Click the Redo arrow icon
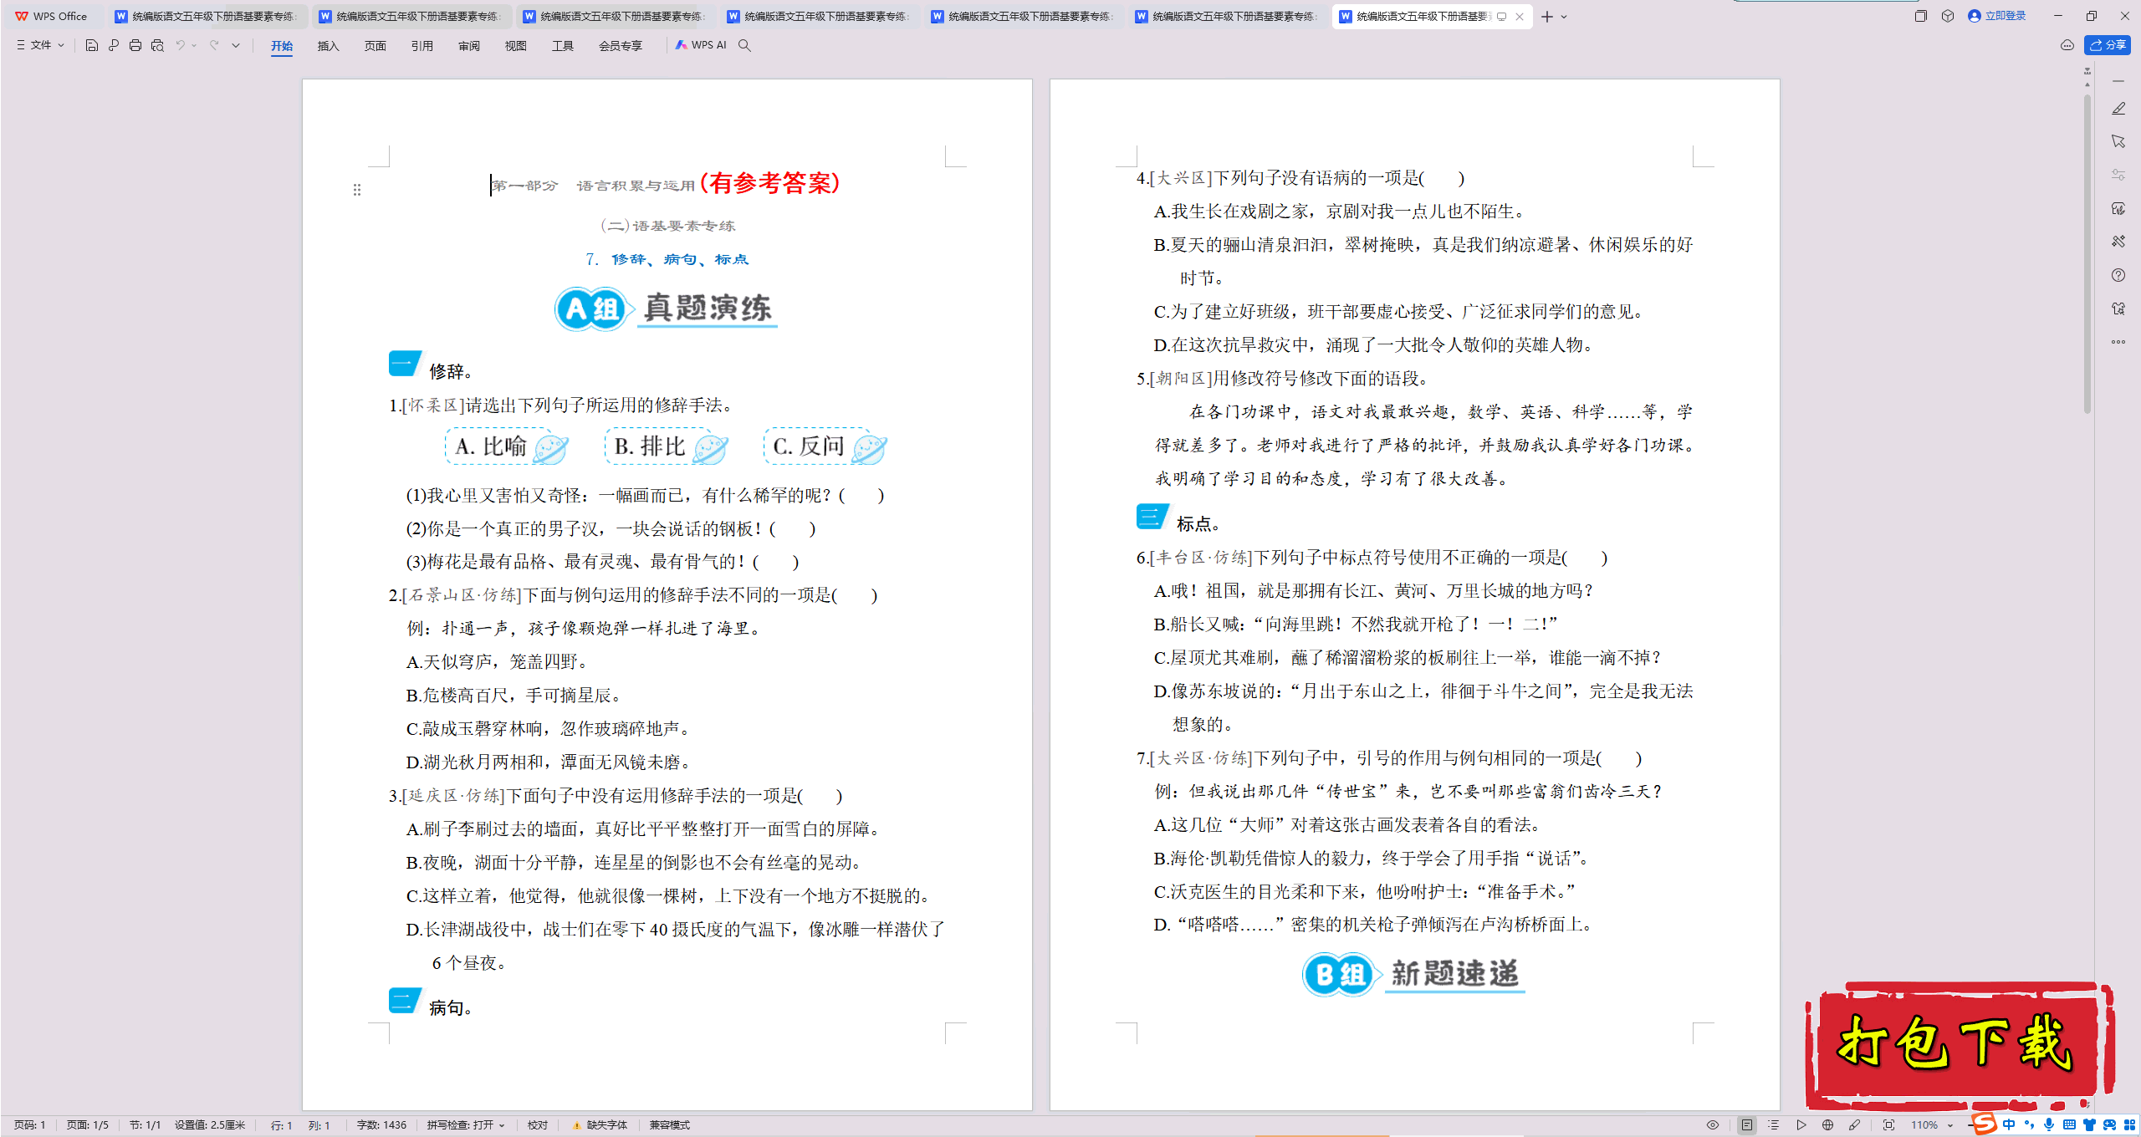2141x1137 pixels. click(x=214, y=45)
